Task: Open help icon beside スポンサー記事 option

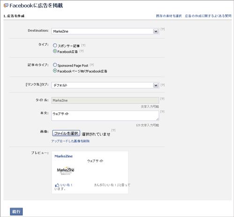Action: pos(83,45)
